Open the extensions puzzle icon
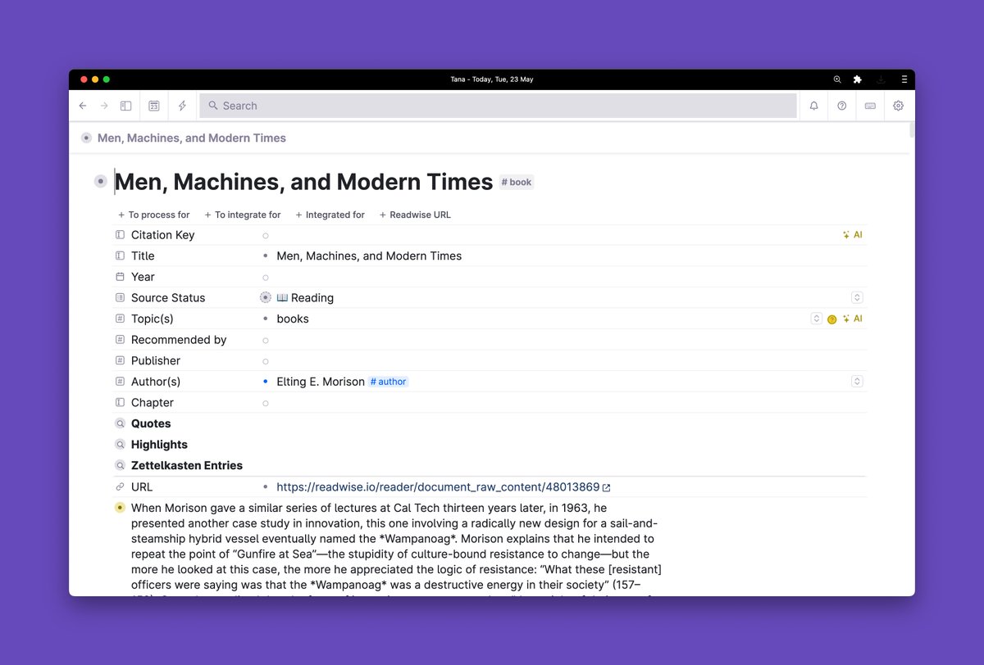 tap(858, 79)
